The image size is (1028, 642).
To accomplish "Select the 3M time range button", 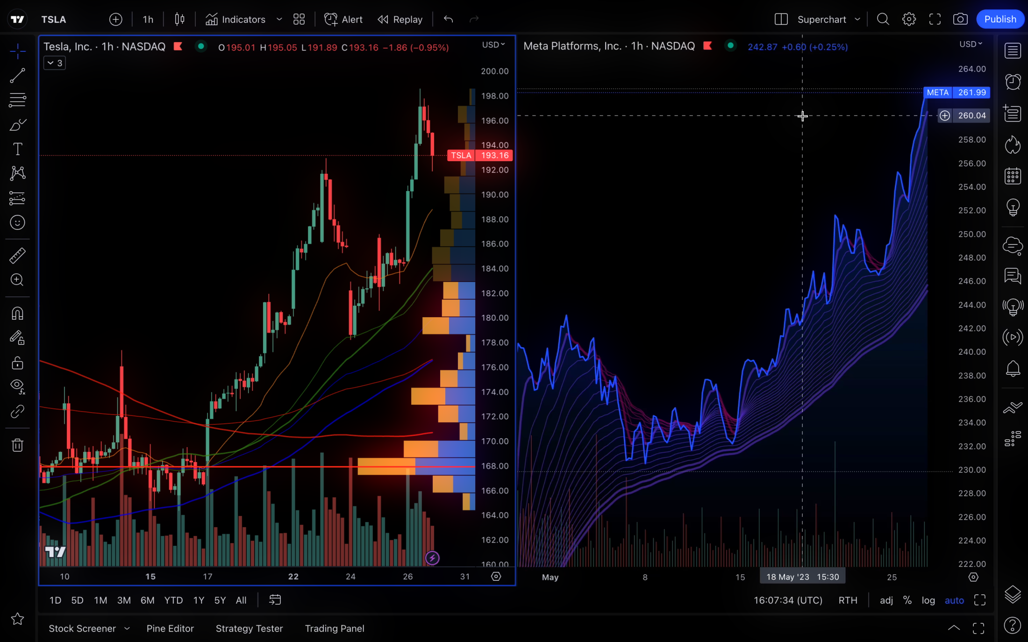I will (124, 600).
